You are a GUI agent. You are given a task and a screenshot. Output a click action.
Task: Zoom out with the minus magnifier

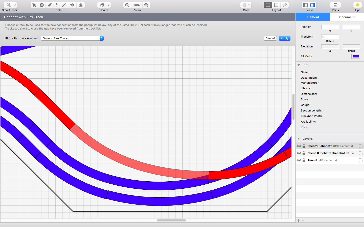(127, 5)
